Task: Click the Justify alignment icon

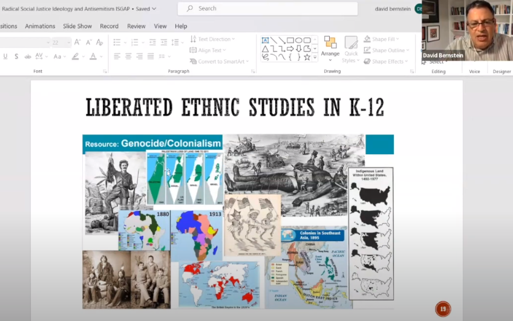Action: tap(149, 56)
